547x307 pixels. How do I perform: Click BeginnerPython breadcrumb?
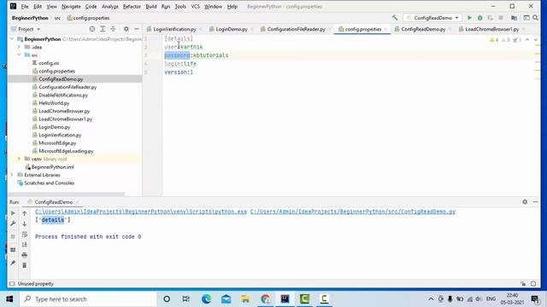tap(30, 18)
